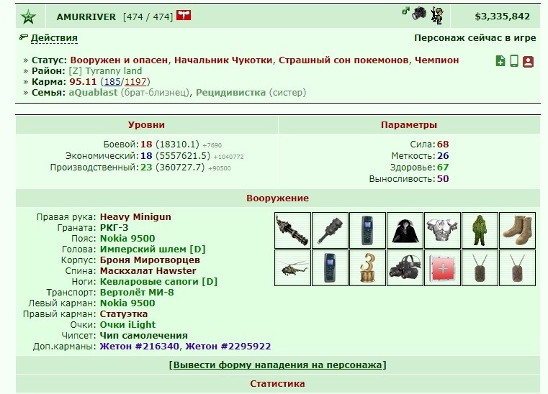Click the AMURRIVER character name
The height and width of the screenshot is (394, 548).
click(x=86, y=17)
